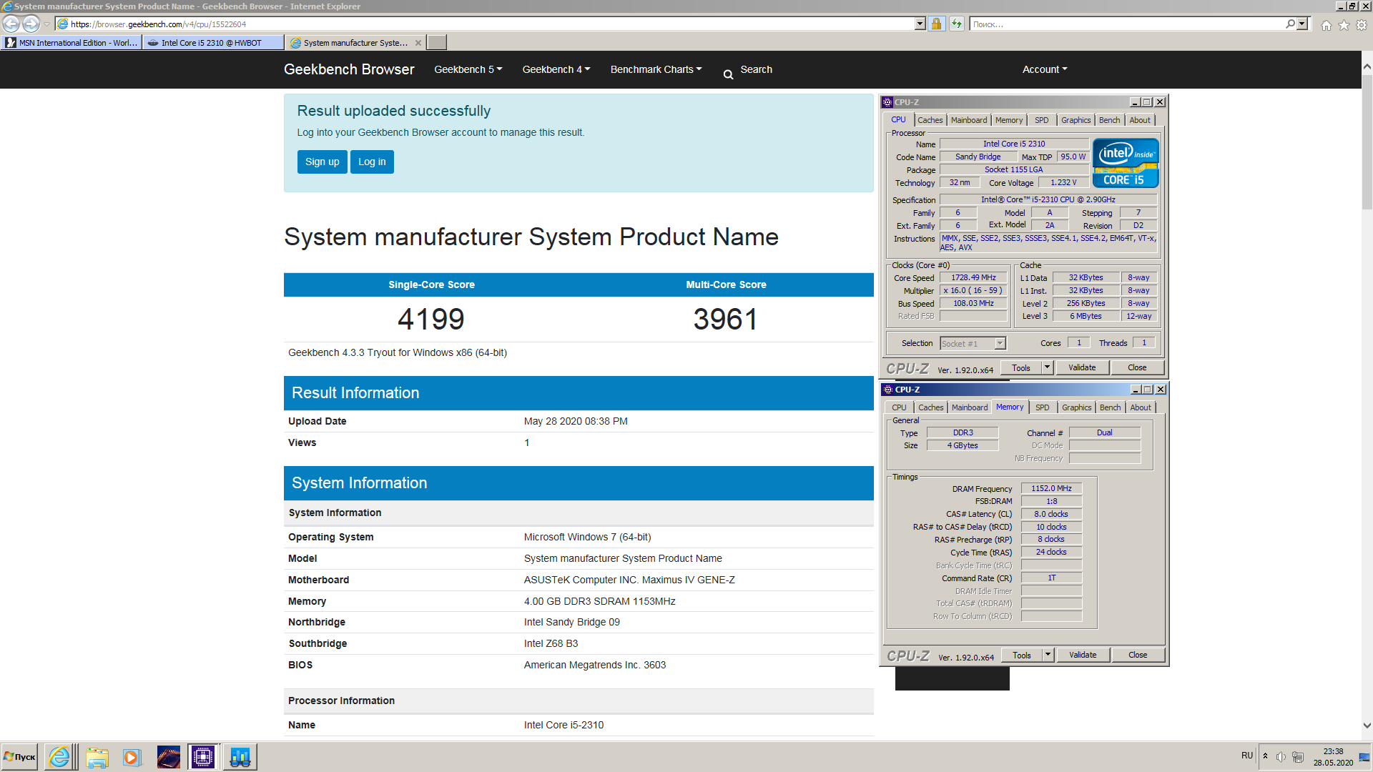Open a new browser tab

point(437,43)
